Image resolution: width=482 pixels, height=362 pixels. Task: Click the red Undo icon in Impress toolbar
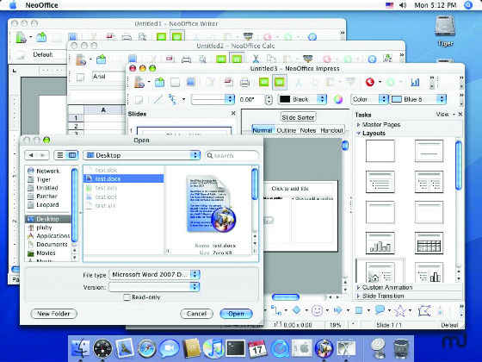click(x=370, y=82)
